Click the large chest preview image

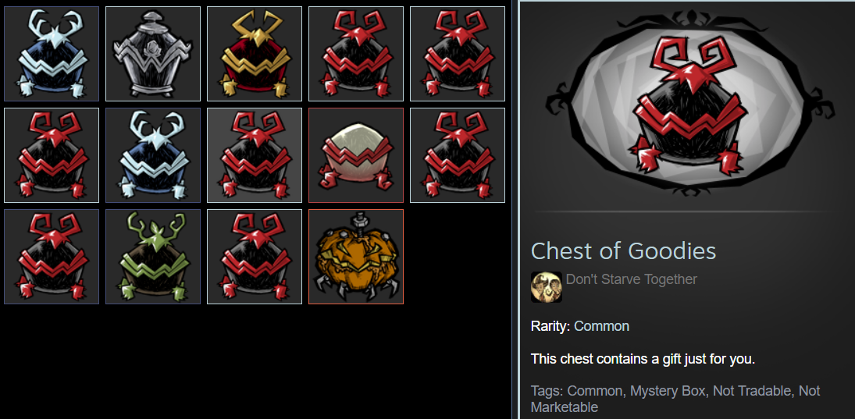pyautogui.click(x=689, y=104)
